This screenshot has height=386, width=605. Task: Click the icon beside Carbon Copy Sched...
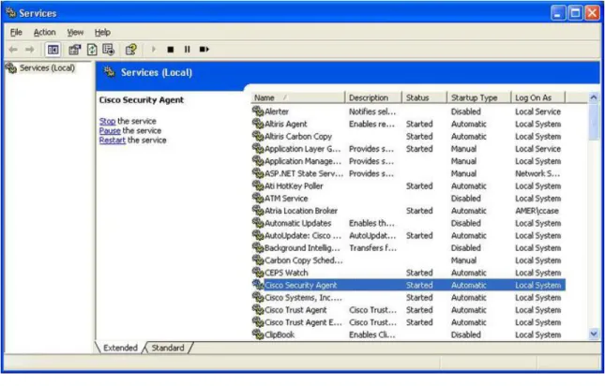click(257, 260)
